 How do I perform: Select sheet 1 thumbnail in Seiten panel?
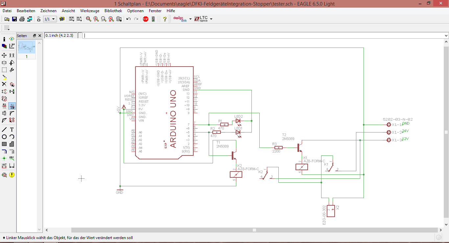27,49
